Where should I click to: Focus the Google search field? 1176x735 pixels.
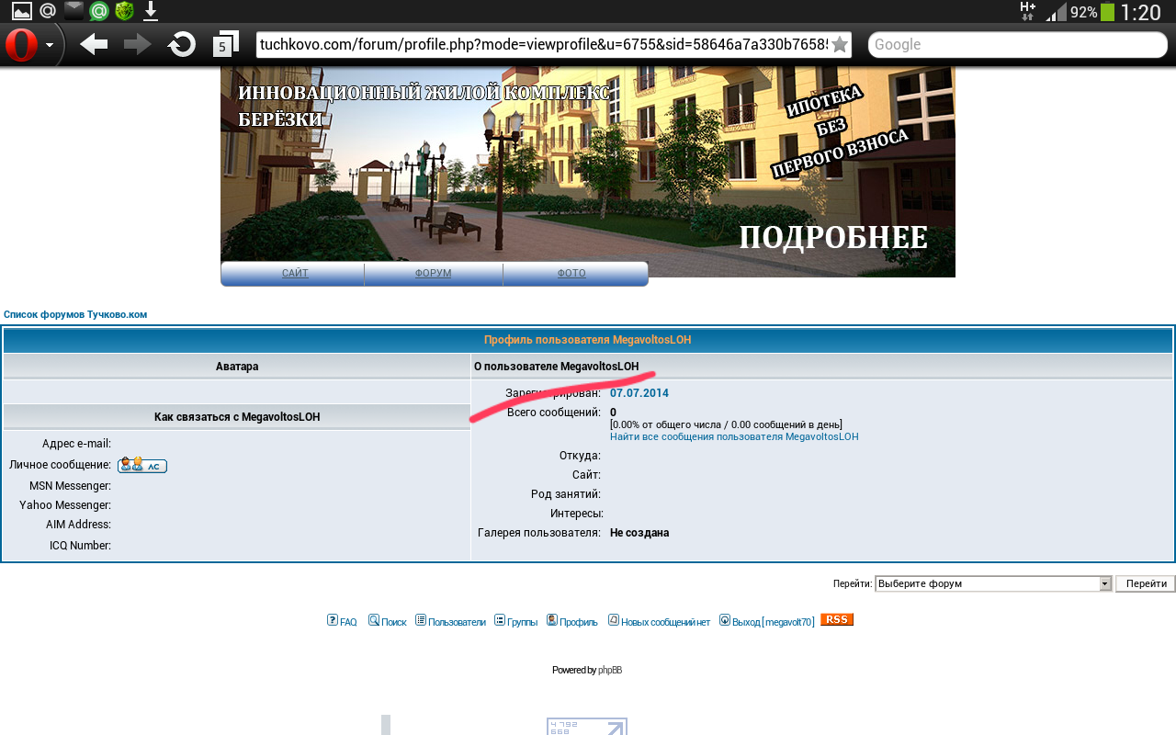[x=1018, y=44]
